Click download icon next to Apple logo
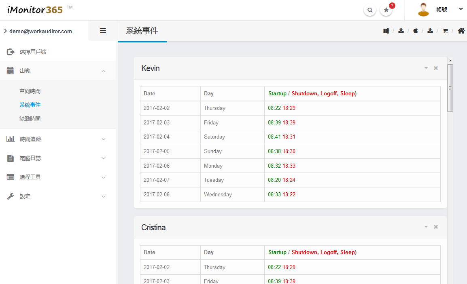Image resolution: width=467 pixels, height=284 pixels. (x=430, y=31)
